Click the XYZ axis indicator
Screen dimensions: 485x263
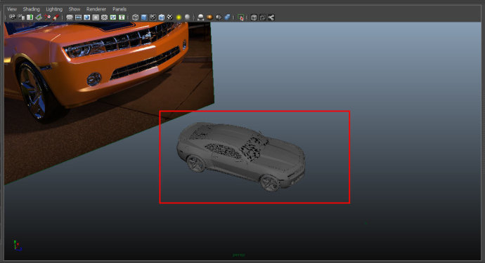[18, 245]
